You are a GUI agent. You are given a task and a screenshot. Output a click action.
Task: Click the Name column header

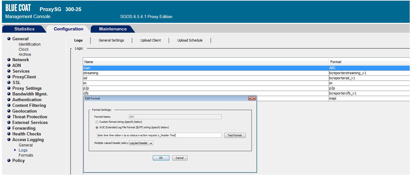tap(206, 62)
